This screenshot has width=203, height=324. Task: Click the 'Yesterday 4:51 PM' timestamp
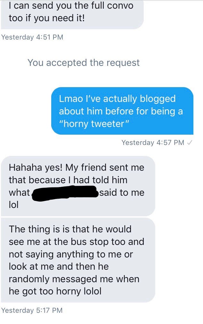[32, 37]
